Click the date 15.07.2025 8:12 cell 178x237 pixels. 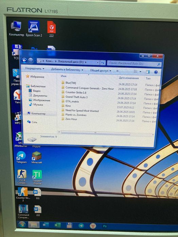click(x=125, y=107)
